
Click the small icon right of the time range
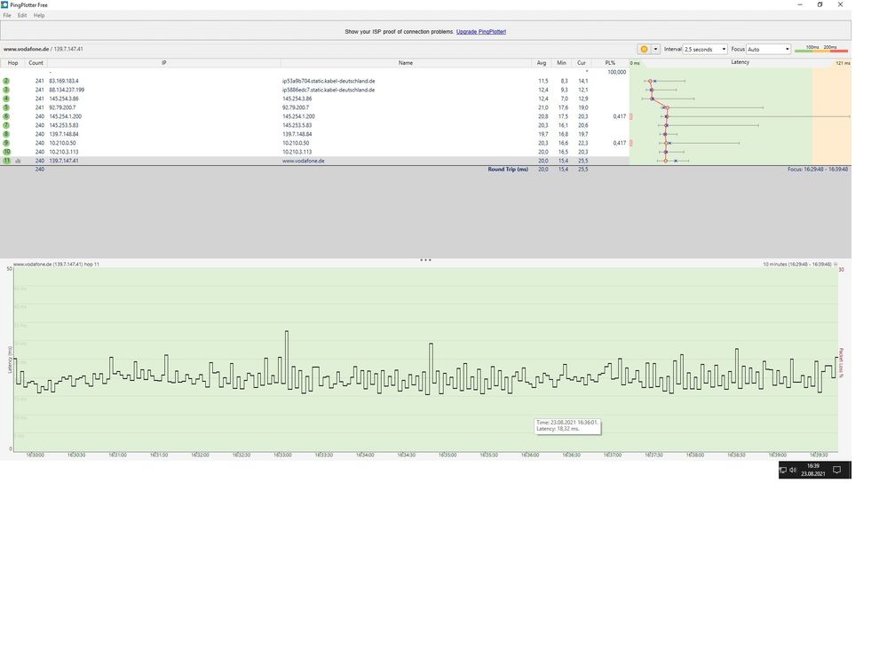click(x=836, y=264)
